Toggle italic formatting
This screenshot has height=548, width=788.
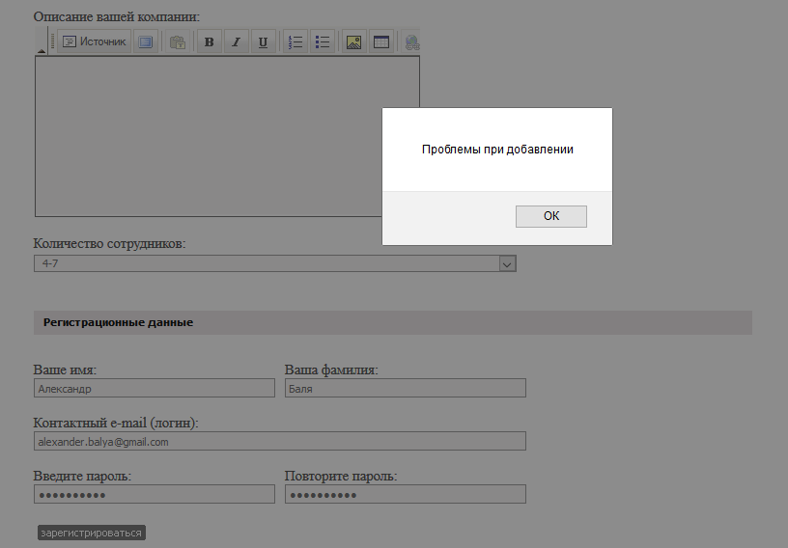pyautogui.click(x=236, y=42)
